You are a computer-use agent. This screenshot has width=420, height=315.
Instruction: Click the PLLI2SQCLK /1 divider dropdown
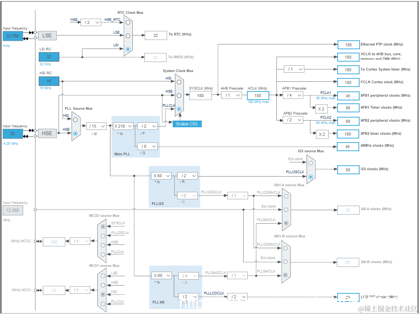pos(238,196)
